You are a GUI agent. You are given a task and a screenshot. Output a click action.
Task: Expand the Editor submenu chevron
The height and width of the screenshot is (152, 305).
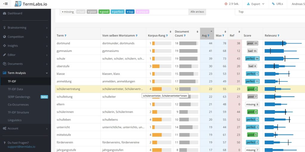point(47,55)
